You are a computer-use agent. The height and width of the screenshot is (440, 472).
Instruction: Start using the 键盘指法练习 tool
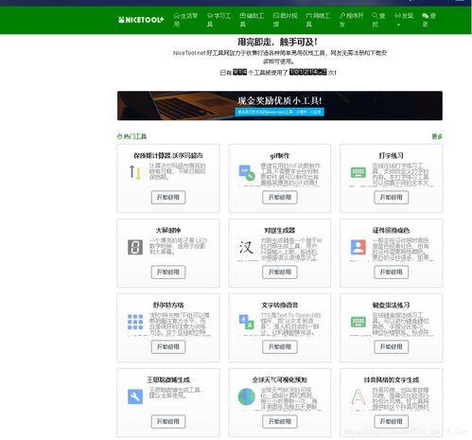[391, 346]
